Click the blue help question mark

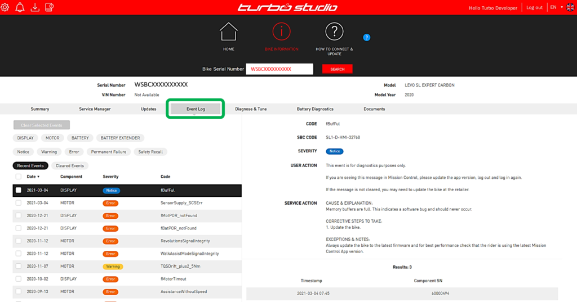[366, 38]
